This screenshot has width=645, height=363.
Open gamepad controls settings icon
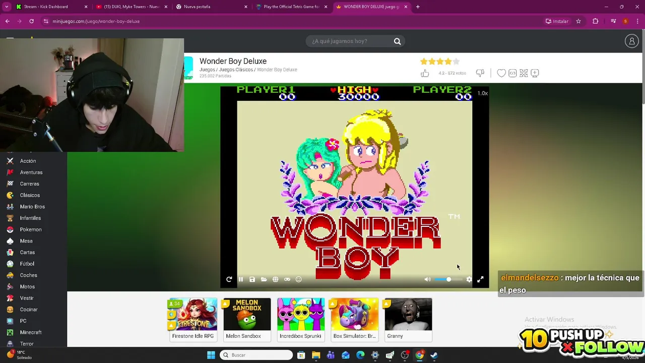coord(287,279)
